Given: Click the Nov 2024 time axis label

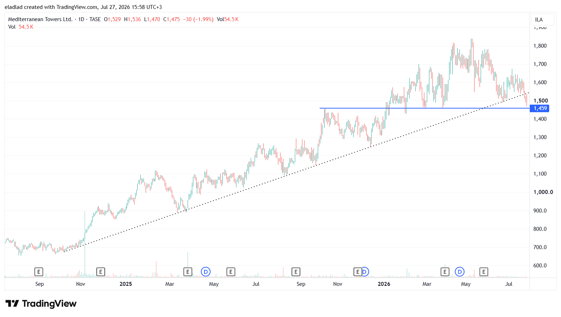Looking at the screenshot, I should [x=81, y=284].
